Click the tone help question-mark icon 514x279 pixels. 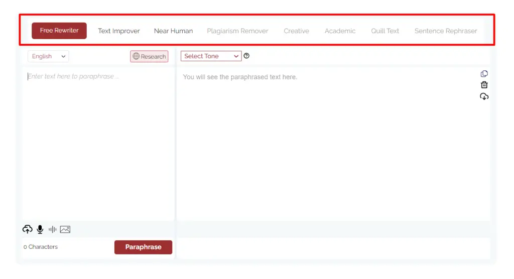click(x=246, y=56)
